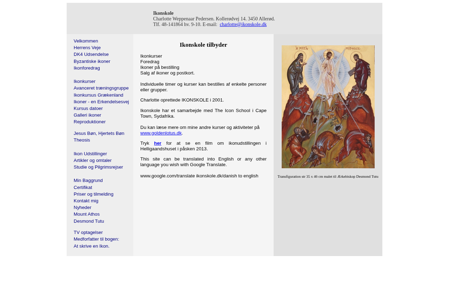Screen dimensions: 449x281
Task: Click the 'Ikoner på bestilling' line
Action: coord(160,67)
